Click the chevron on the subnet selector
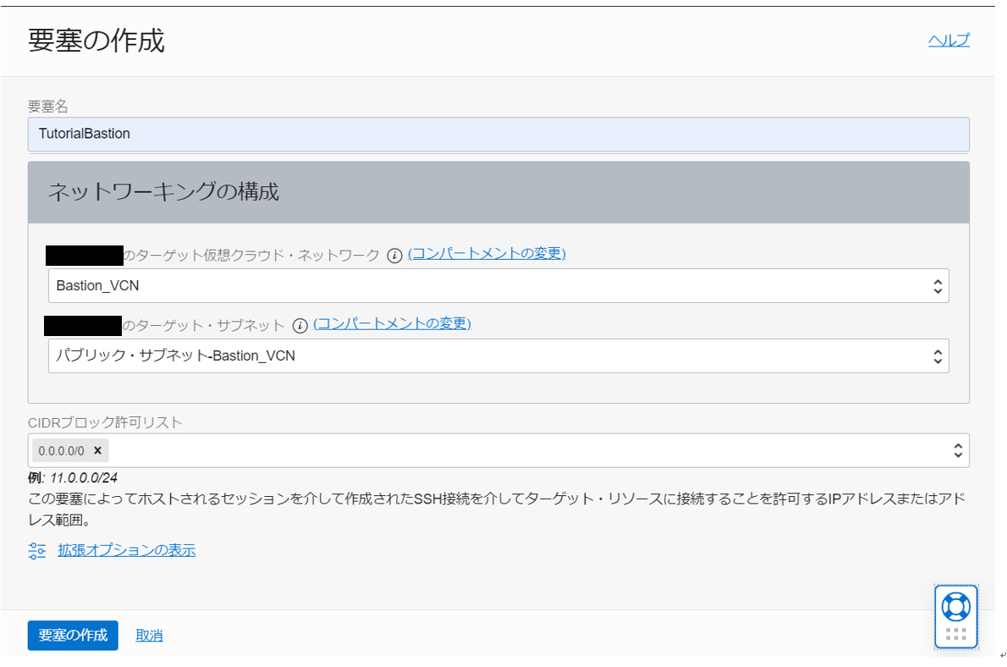Image resolution: width=1007 pixels, height=667 pixels. click(938, 356)
